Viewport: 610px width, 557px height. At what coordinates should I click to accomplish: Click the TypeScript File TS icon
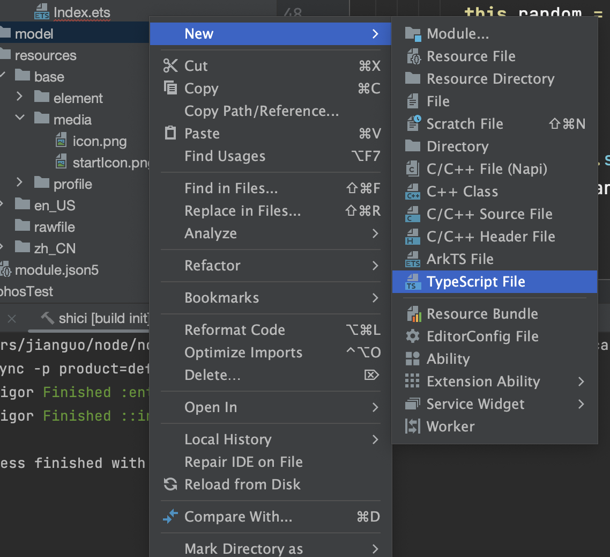coord(413,282)
